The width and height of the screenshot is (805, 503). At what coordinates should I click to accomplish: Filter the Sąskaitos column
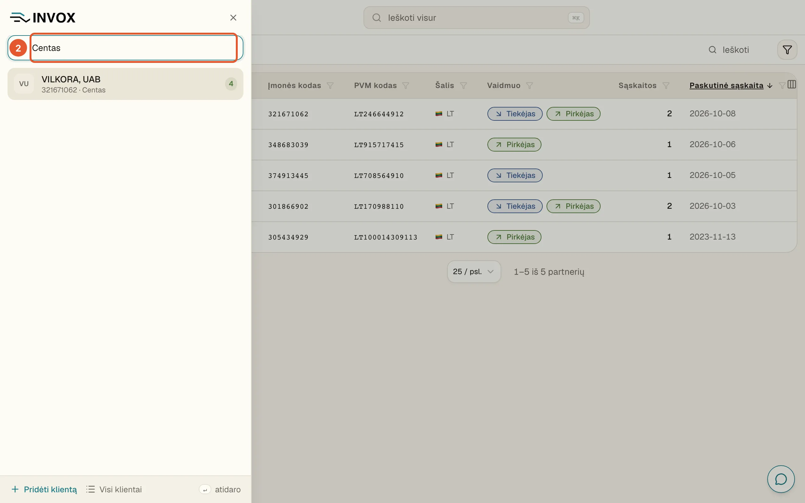click(x=666, y=86)
